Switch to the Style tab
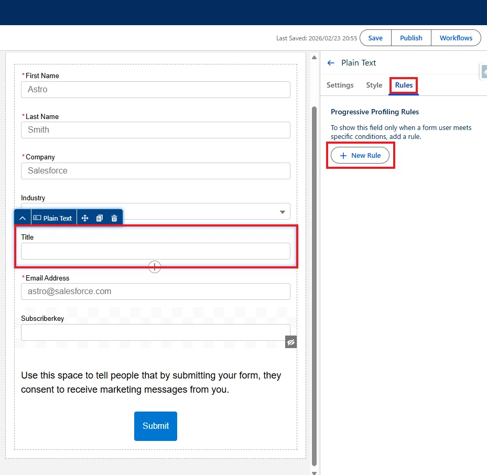This screenshot has height=475, width=487. [374, 85]
